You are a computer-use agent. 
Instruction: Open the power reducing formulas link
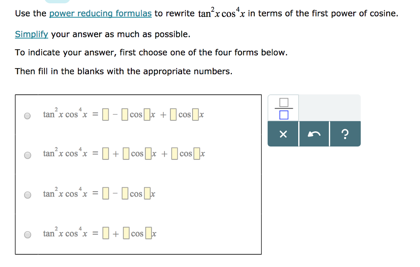(100, 14)
